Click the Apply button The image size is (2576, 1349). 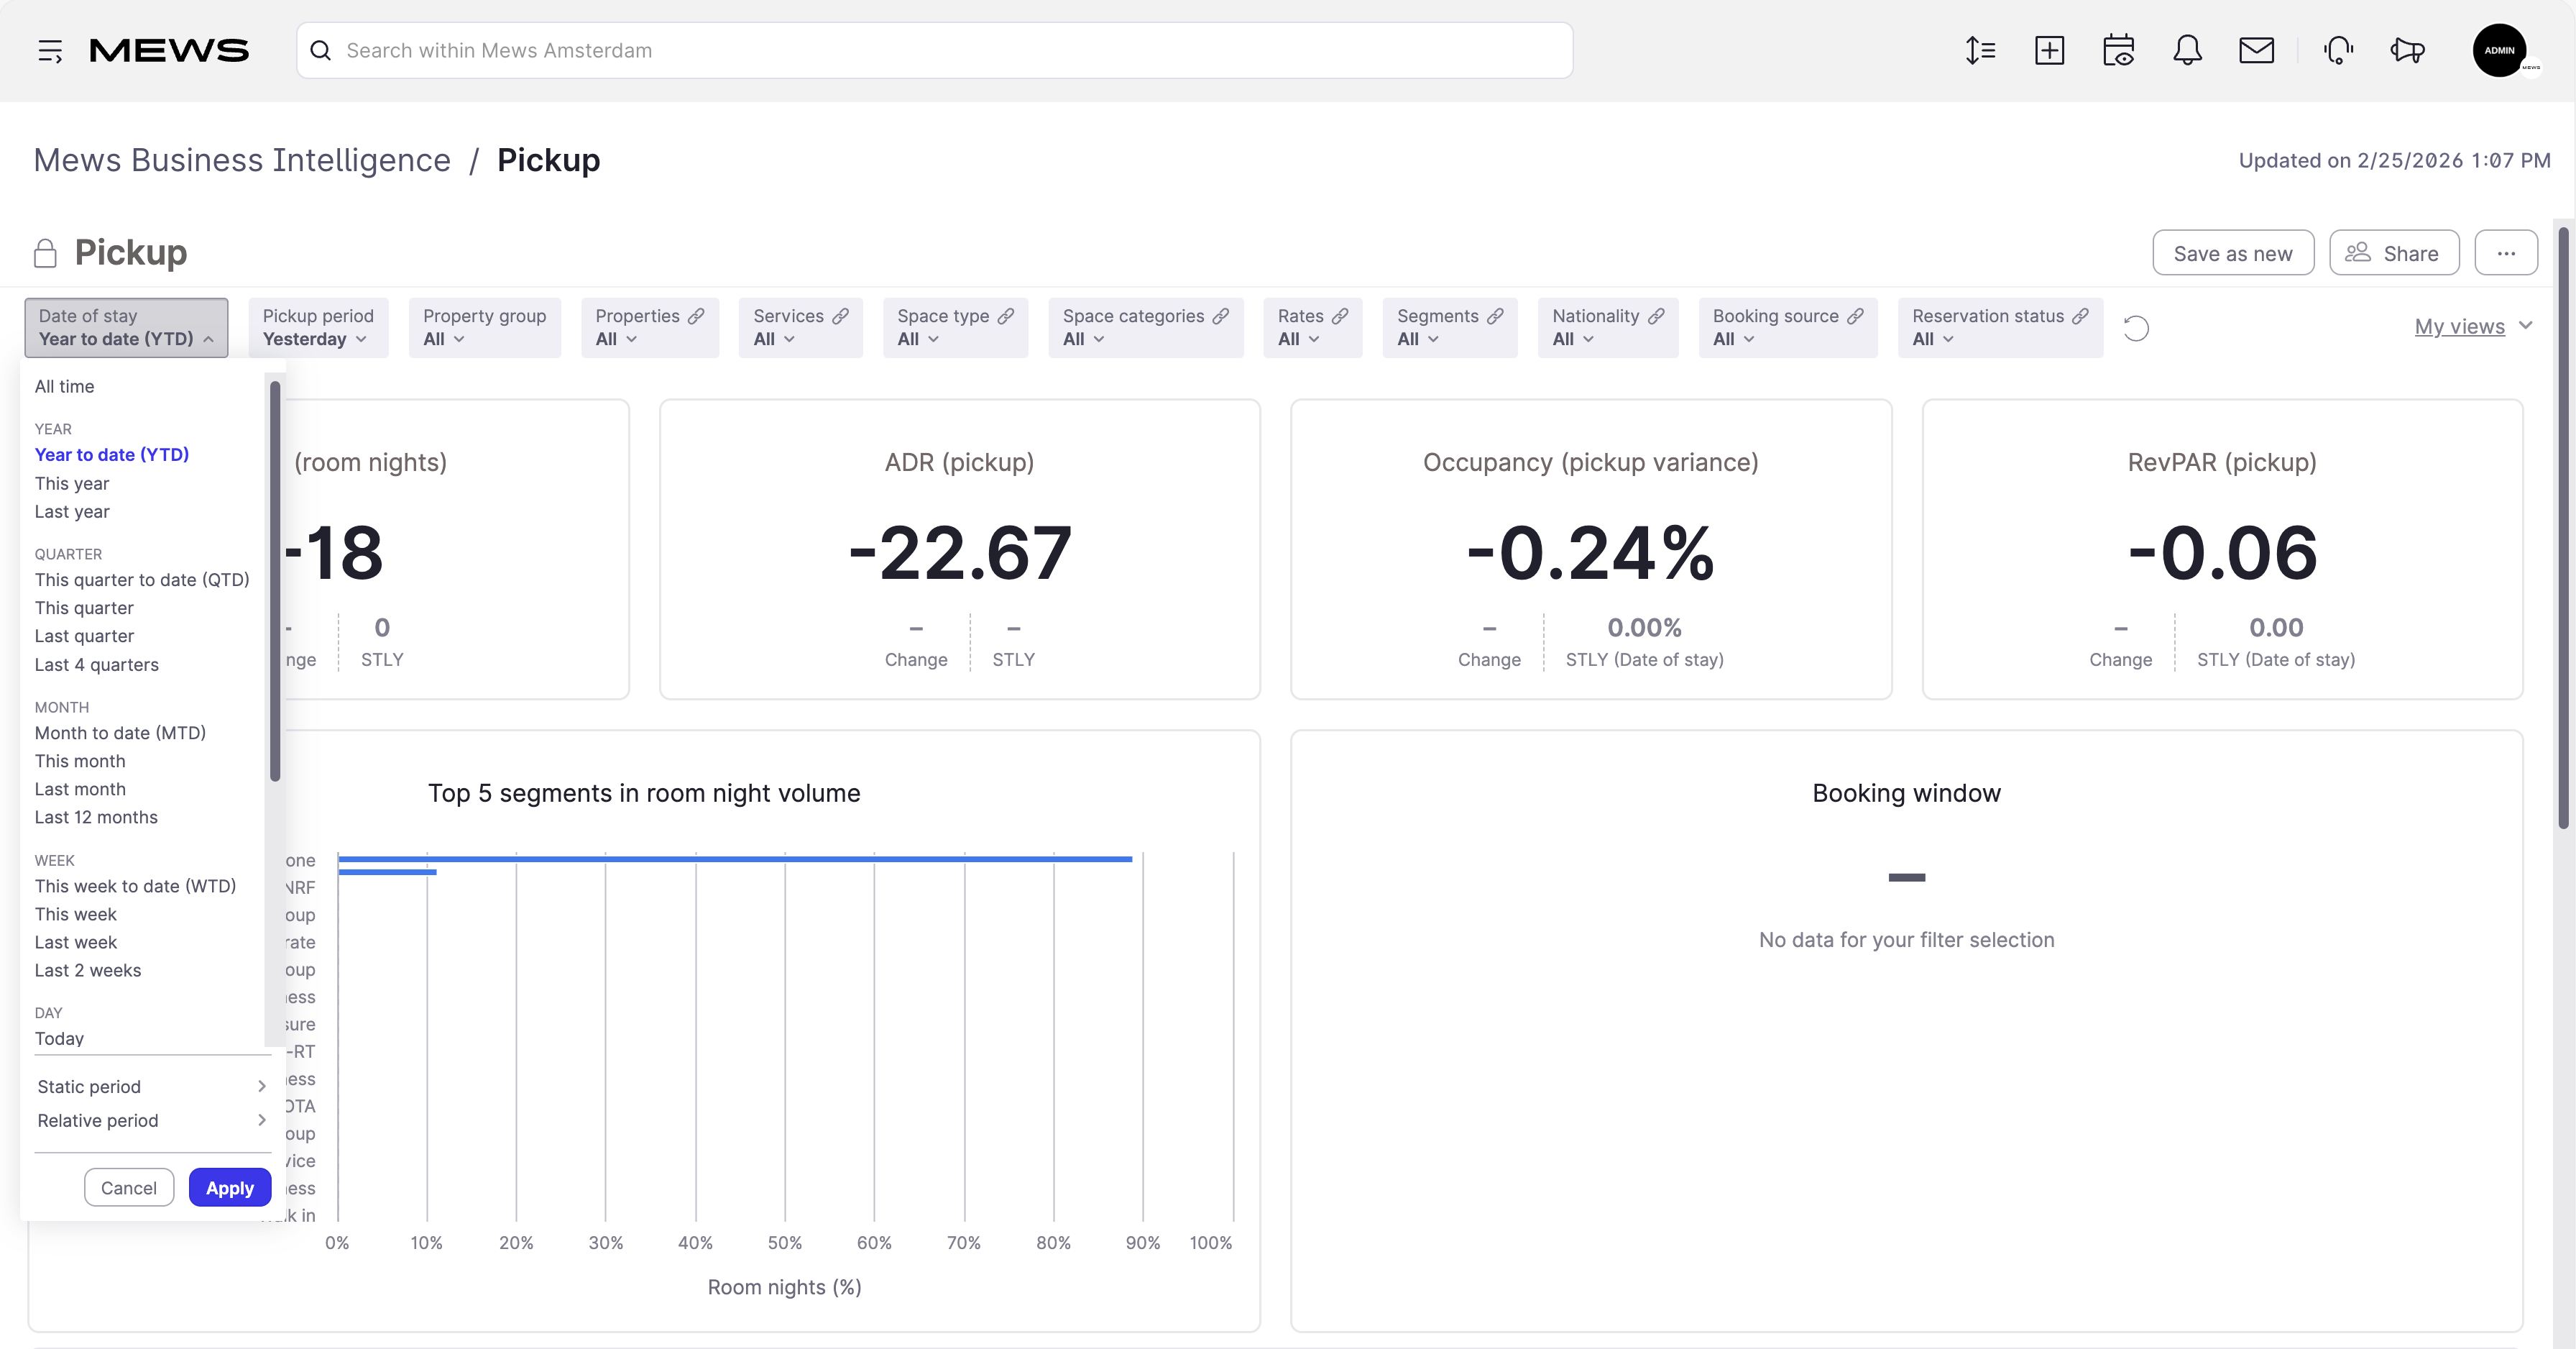pos(230,1188)
